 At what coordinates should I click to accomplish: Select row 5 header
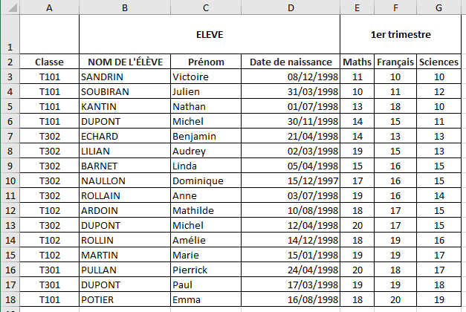(x=9, y=106)
